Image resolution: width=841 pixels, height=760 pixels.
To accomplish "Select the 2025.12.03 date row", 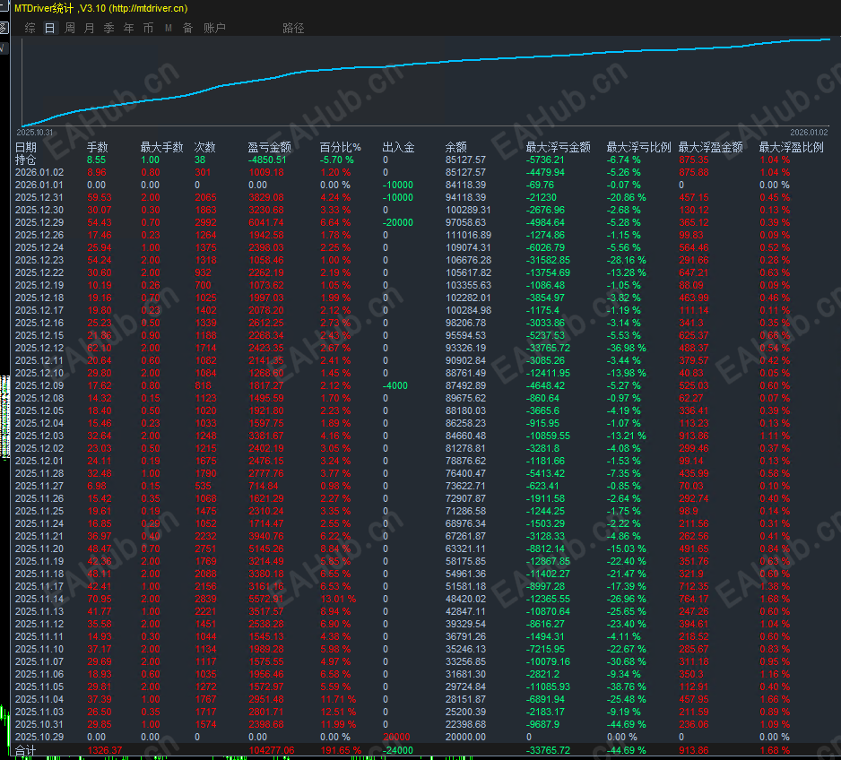I will pyautogui.click(x=39, y=436).
